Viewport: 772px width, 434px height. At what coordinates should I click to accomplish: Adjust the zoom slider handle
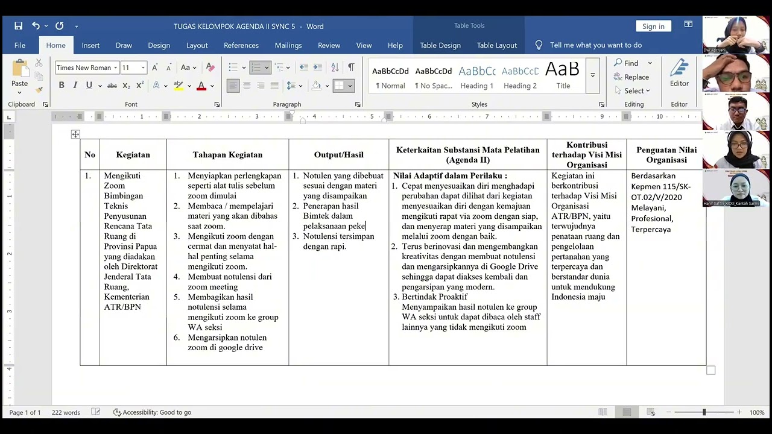pos(704,412)
